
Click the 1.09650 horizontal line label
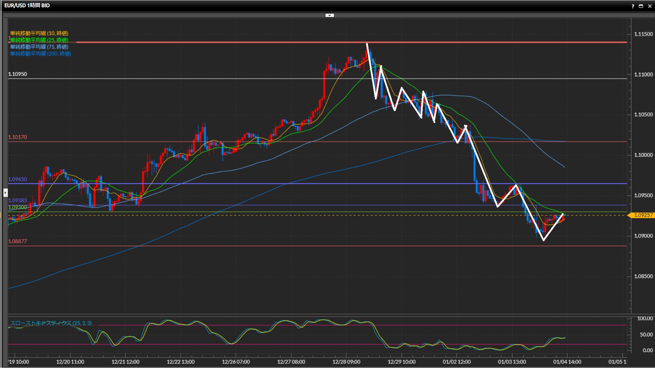click(x=17, y=179)
